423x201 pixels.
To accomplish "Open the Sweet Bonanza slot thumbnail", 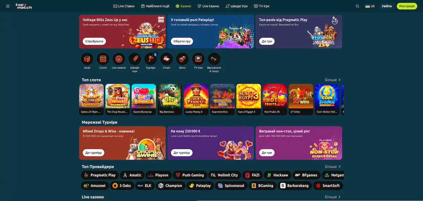I will 144,99.
